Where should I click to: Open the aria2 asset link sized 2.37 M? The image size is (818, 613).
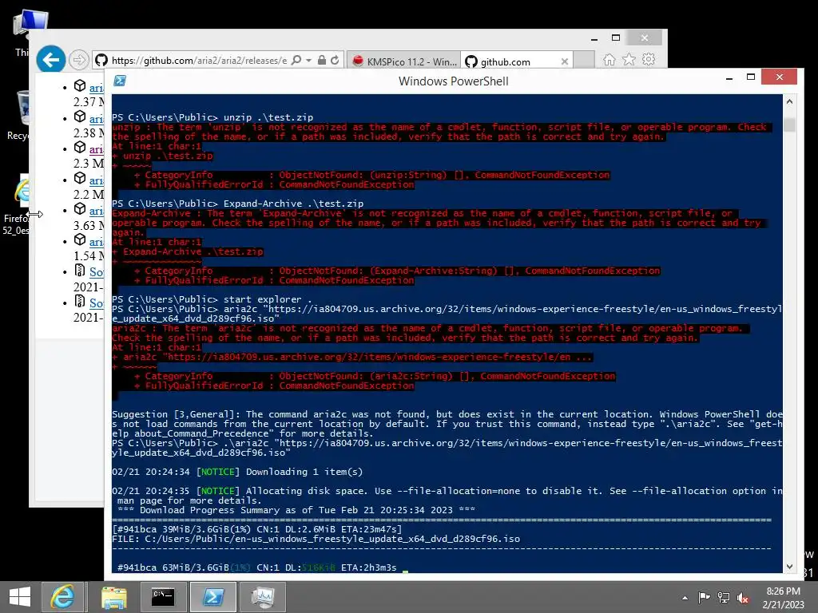pos(97,88)
